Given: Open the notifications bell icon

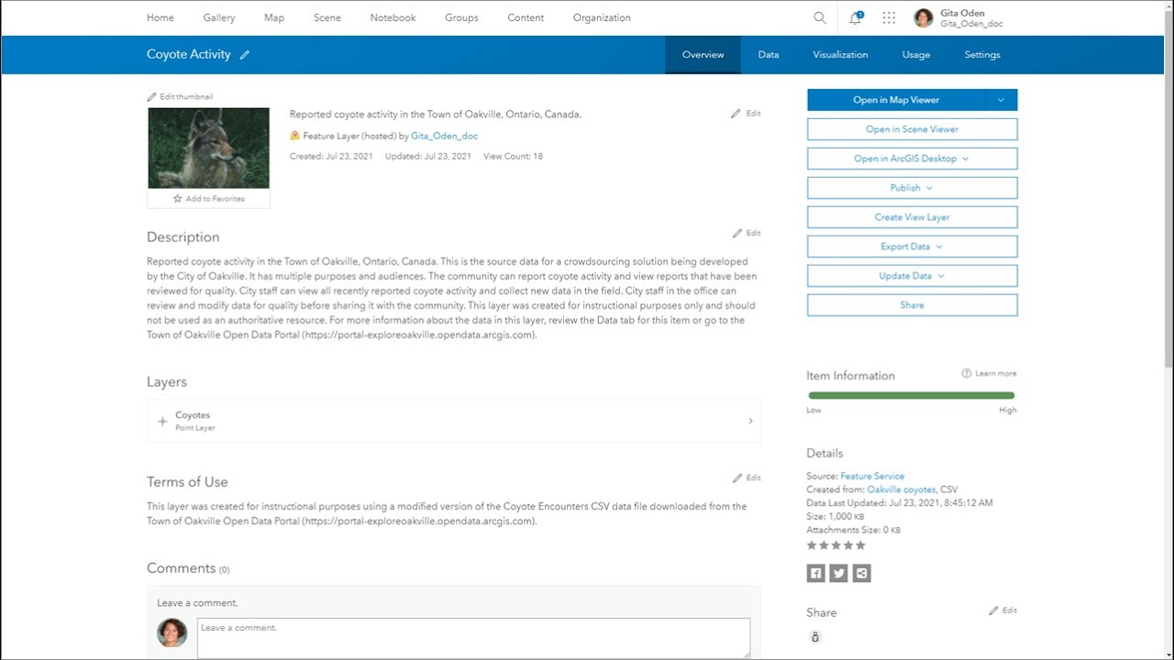Looking at the screenshot, I should pos(856,17).
